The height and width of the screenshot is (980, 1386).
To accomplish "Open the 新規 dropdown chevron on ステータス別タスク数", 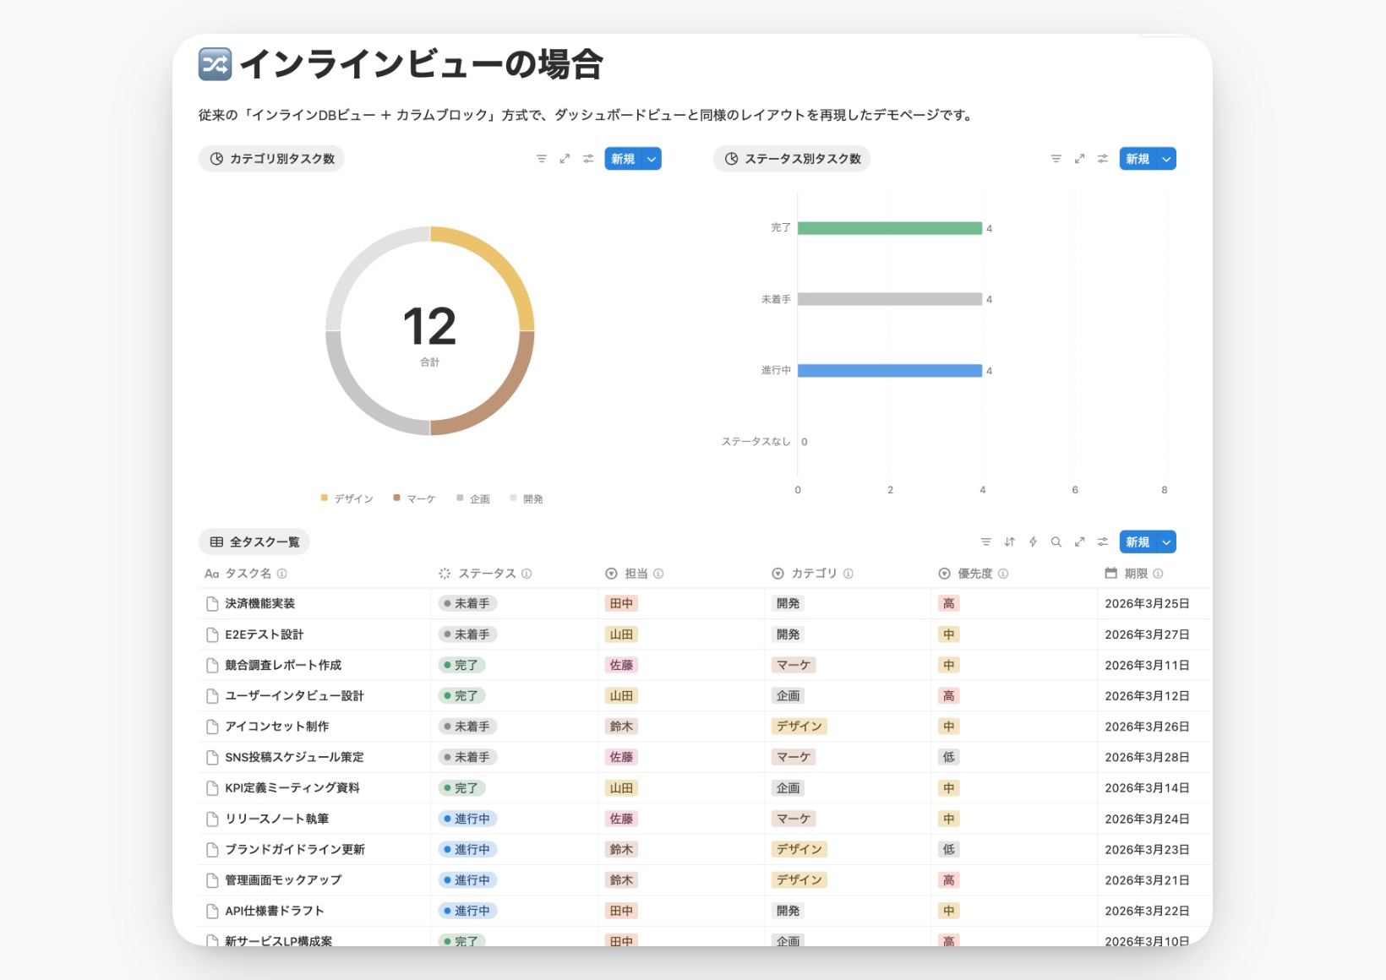I will (x=1166, y=158).
